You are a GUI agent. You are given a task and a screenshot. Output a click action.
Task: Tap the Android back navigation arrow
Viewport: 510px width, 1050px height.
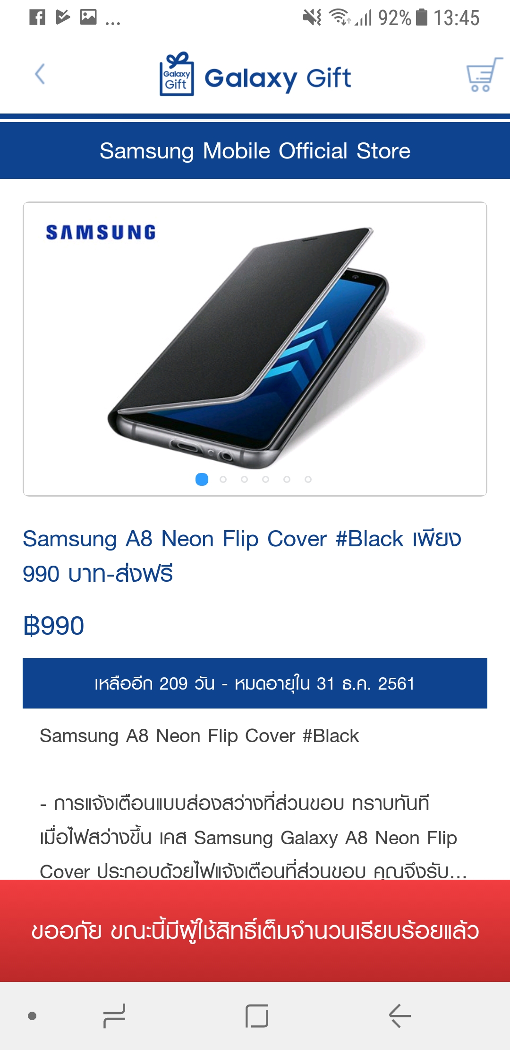tap(399, 1016)
